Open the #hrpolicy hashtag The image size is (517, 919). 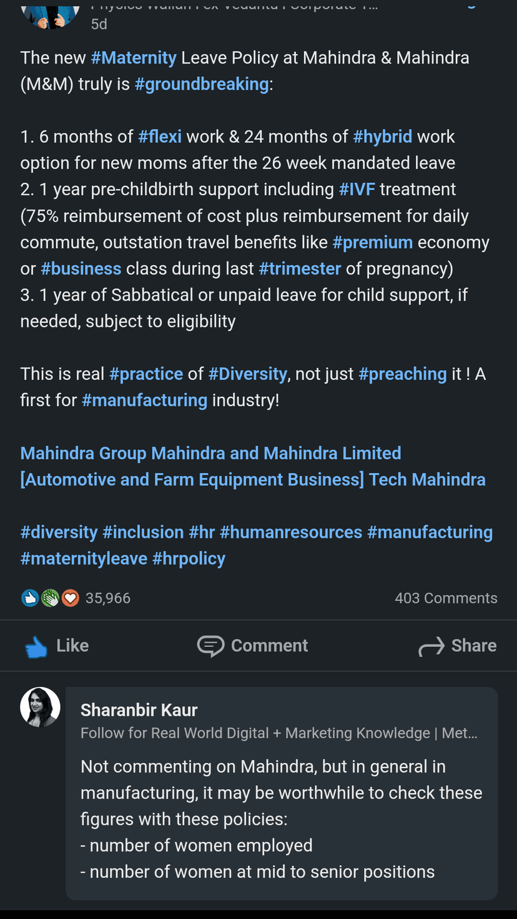[x=189, y=558]
